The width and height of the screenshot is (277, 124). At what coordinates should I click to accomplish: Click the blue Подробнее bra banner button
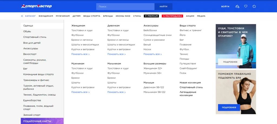click(x=229, y=108)
